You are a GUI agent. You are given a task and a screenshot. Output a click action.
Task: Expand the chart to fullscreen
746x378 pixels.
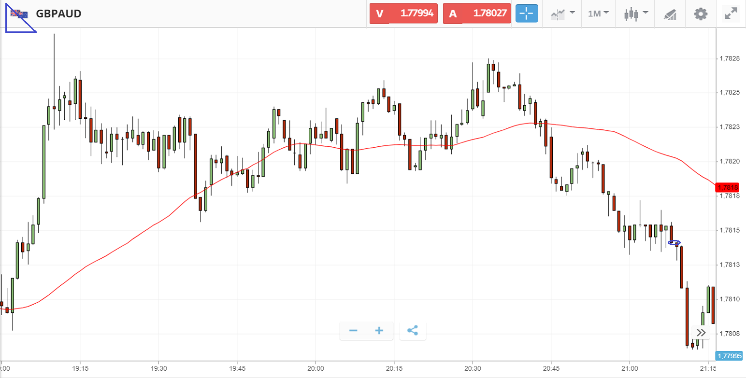[x=730, y=14]
